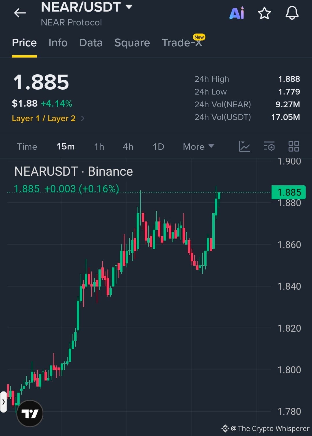Select the 1h timeframe
The width and height of the screenshot is (312, 436).
[99, 147]
